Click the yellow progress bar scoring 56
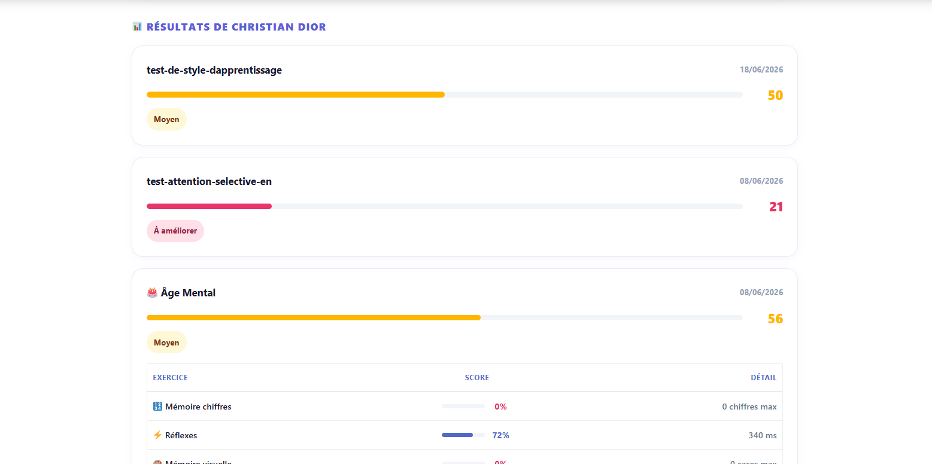This screenshot has width=932, height=464. [444, 317]
